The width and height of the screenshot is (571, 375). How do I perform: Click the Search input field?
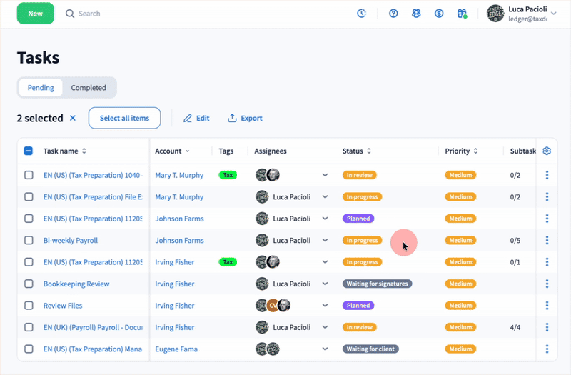[143, 14]
